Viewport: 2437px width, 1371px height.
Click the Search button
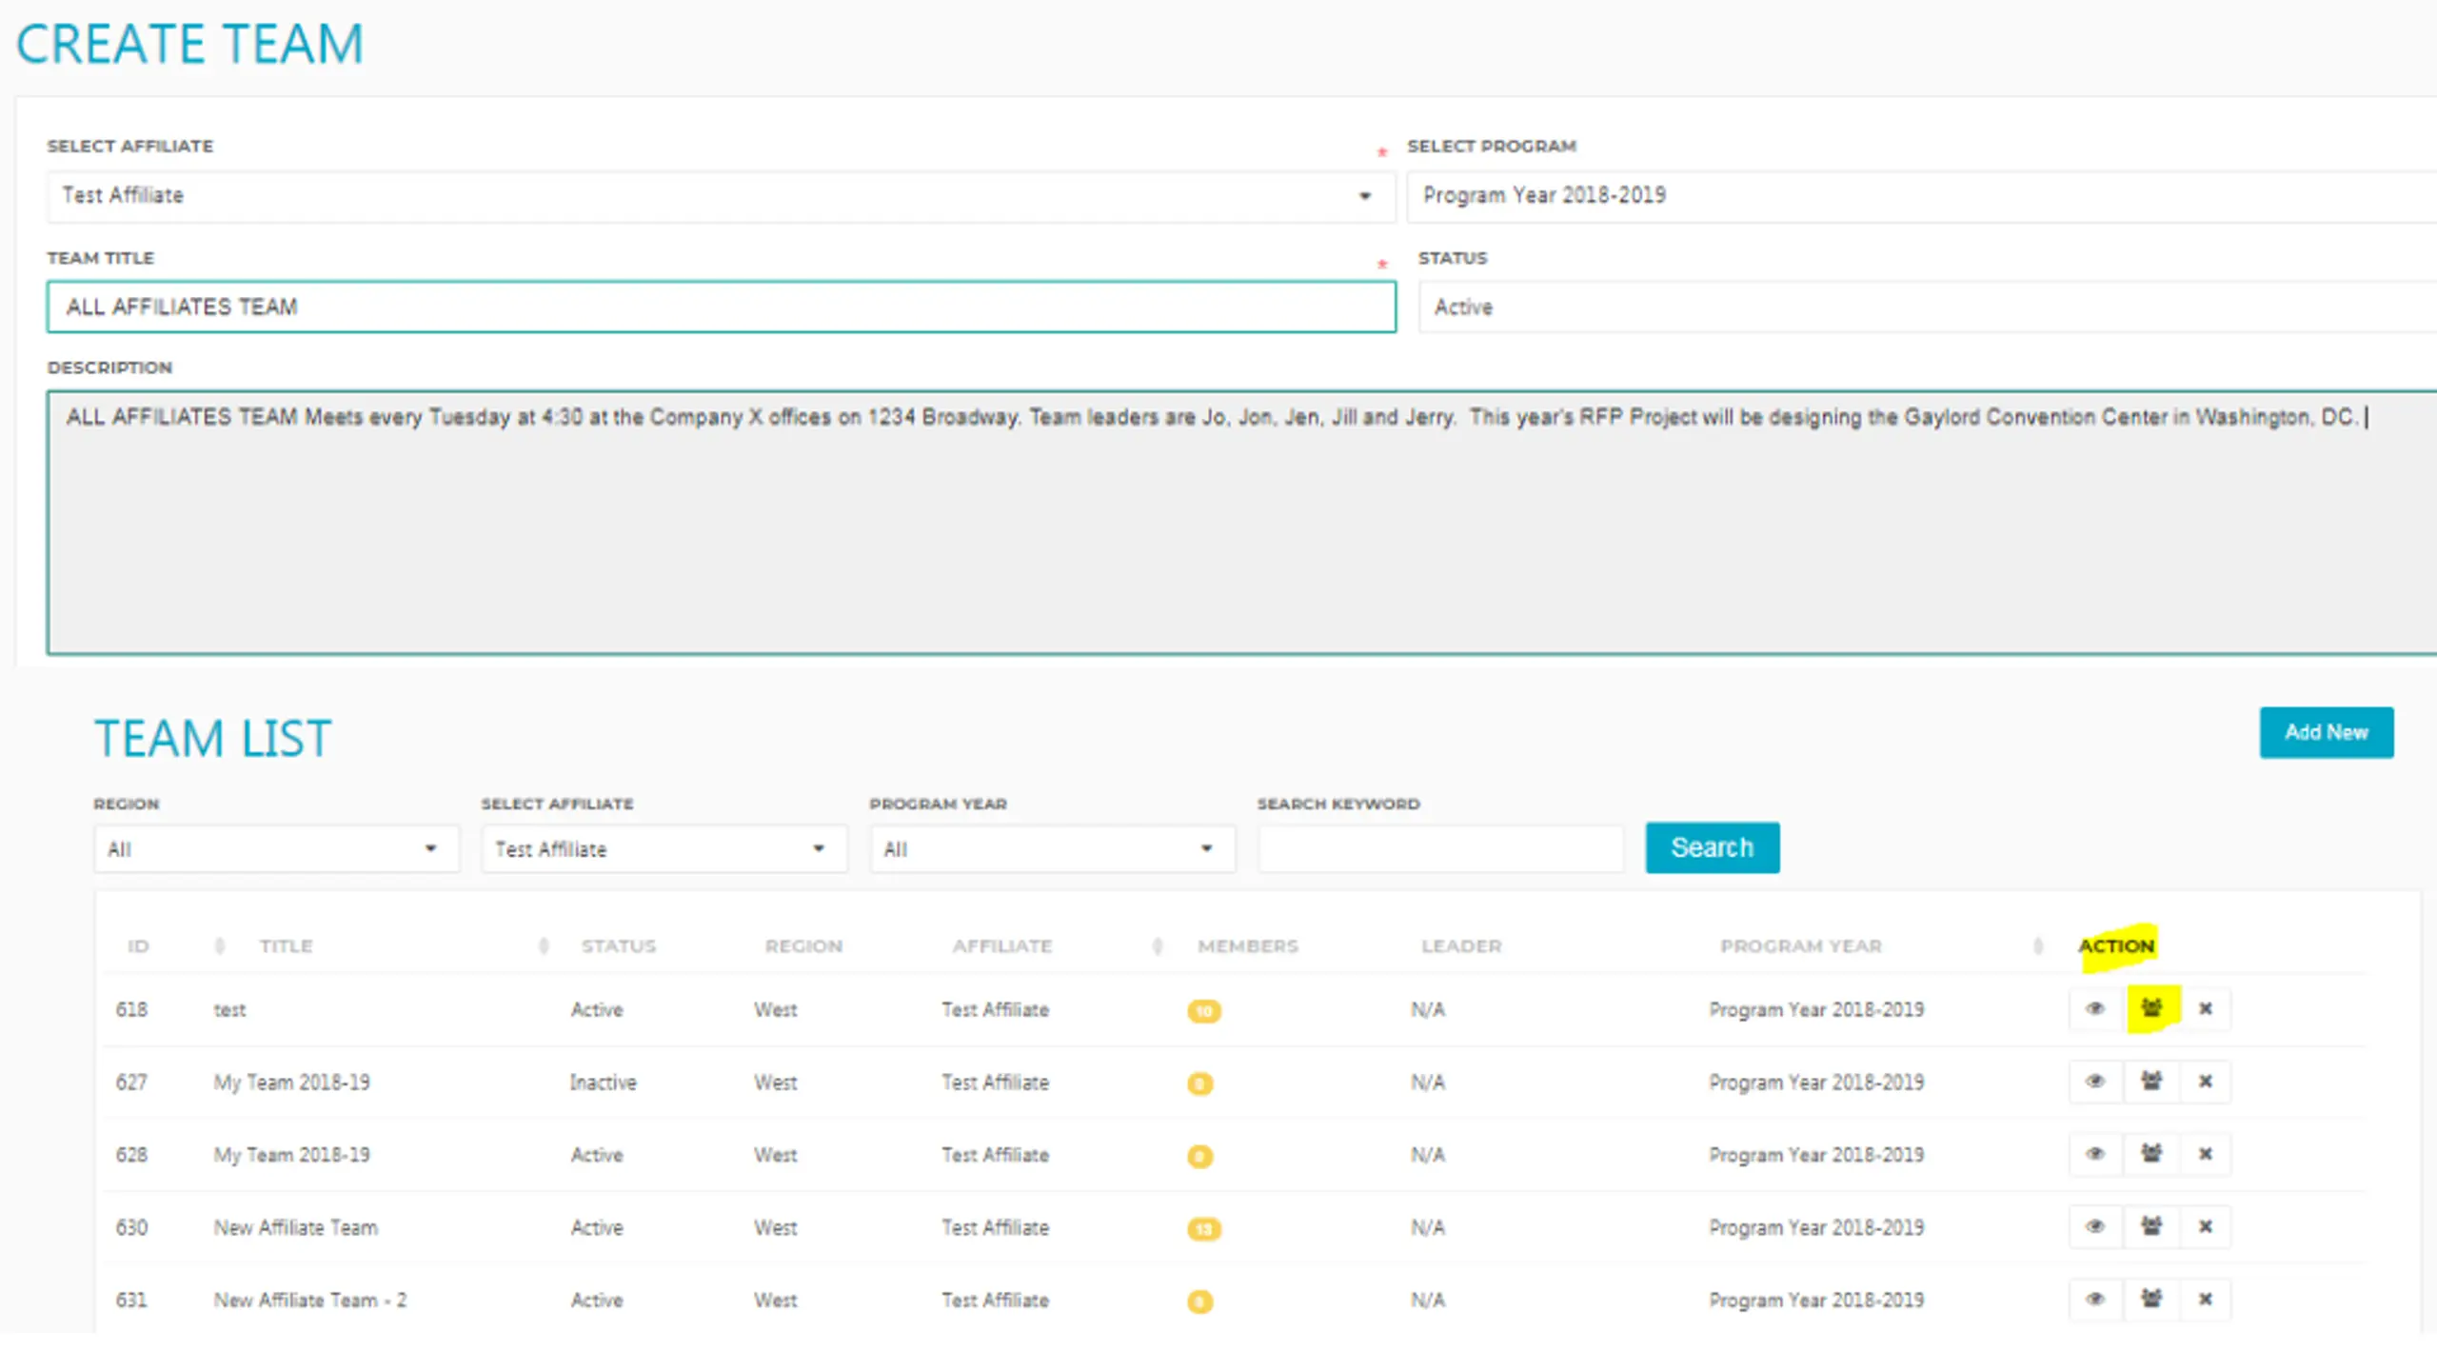click(1713, 847)
